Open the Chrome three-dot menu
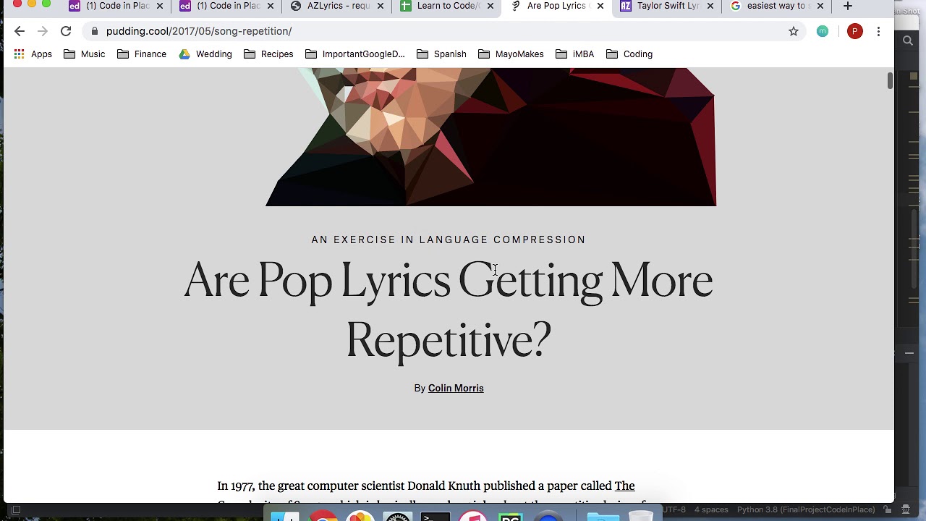The image size is (926, 521). point(878,31)
